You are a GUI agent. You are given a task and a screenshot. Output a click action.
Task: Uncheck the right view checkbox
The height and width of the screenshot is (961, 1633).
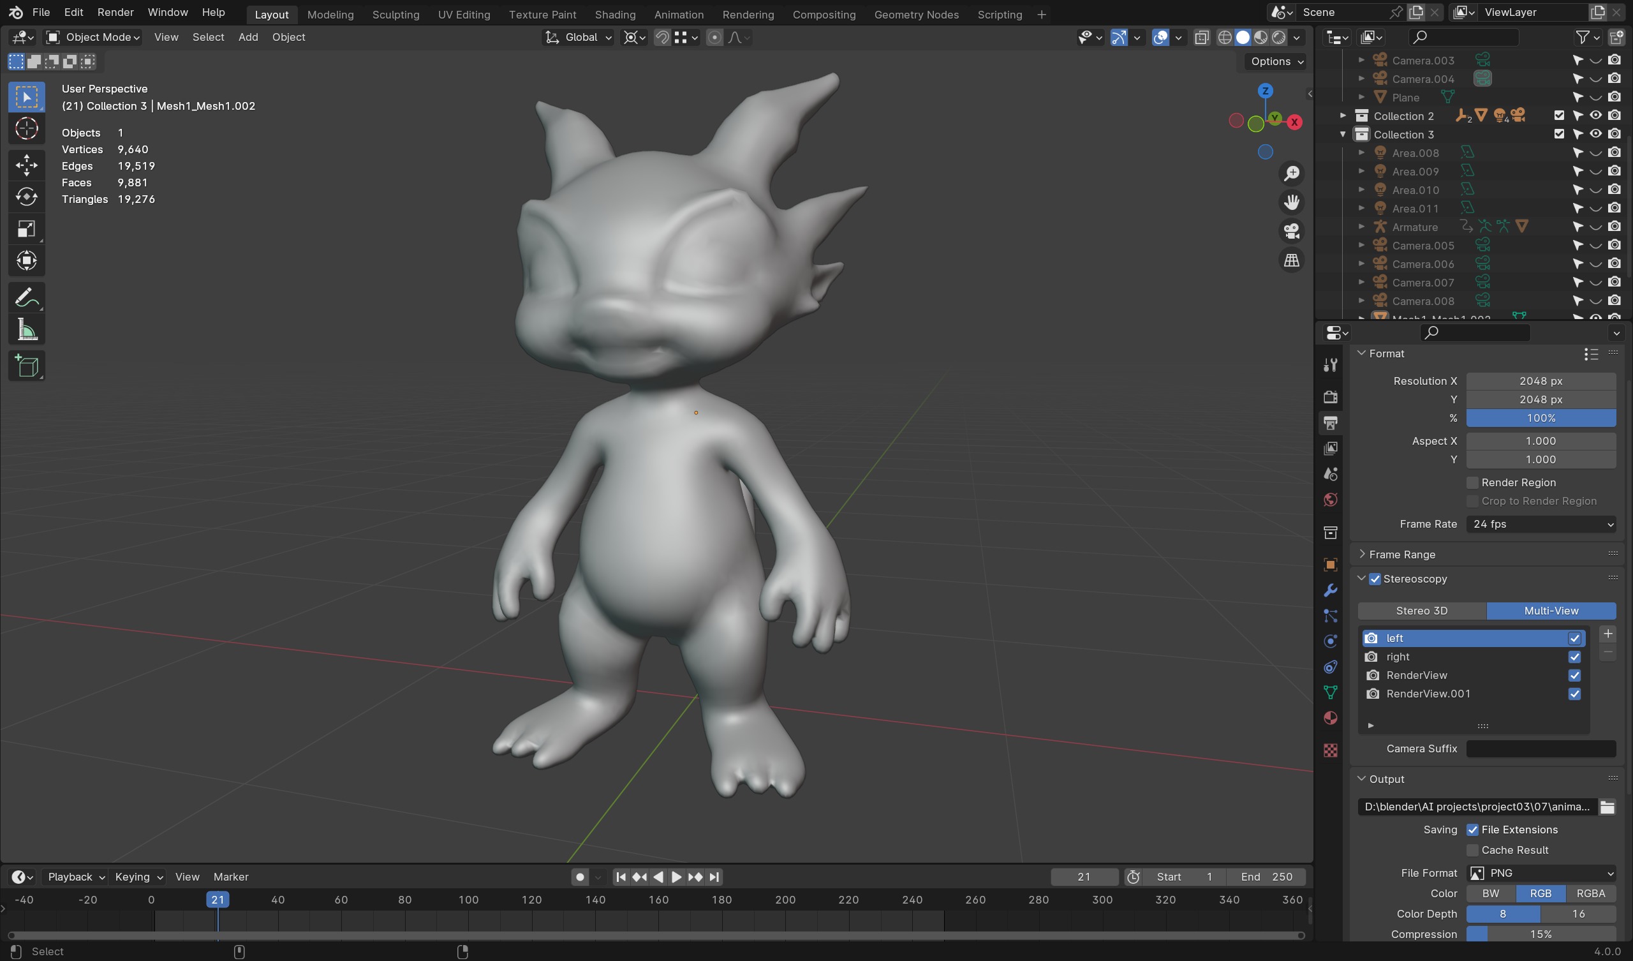tap(1574, 657)
